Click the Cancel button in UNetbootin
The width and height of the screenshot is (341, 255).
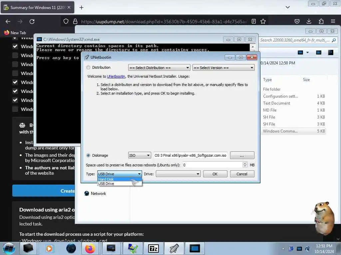[x=242, y=174]
